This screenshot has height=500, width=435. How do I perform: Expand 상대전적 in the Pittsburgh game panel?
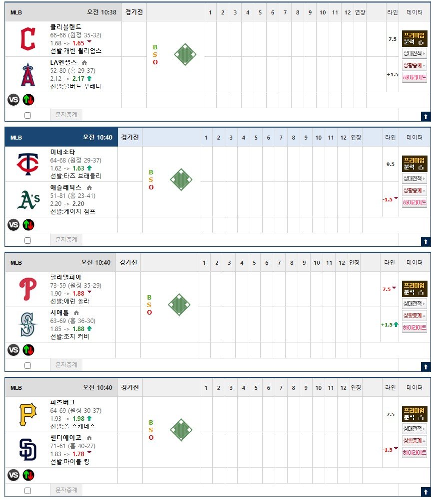414,429
